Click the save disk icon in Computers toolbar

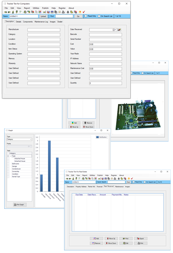click(x=75, y=12)
